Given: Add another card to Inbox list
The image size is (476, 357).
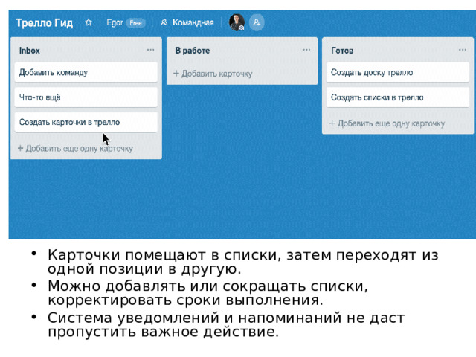Looking at the screenshot, I should (75, 149).
